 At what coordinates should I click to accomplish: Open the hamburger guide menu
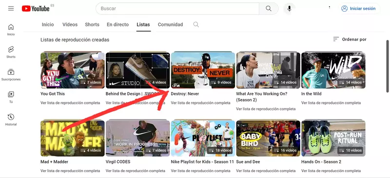pyautogui.click(x=11, y=8)
